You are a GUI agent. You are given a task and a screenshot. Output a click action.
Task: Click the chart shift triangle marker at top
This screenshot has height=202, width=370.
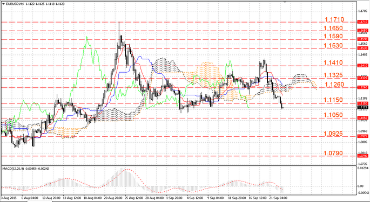point(285,2)
